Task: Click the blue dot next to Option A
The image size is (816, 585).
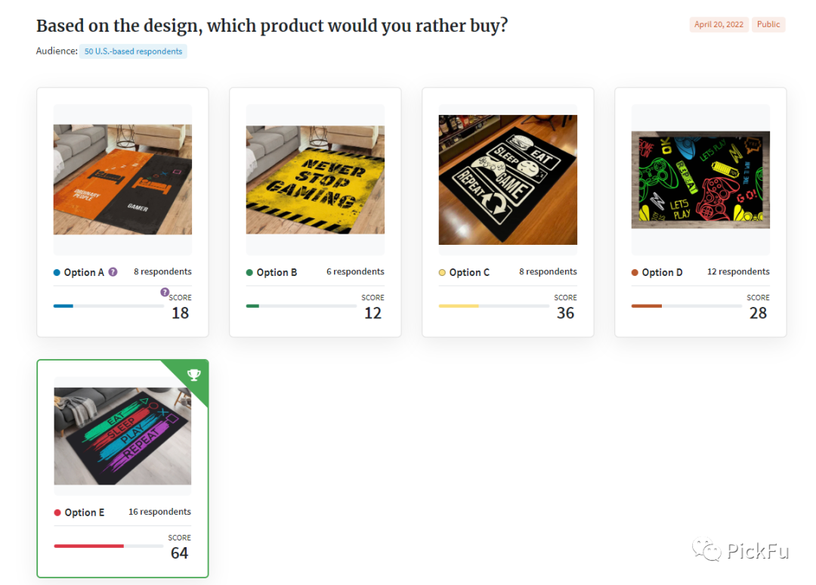Action: click(57, 272)
